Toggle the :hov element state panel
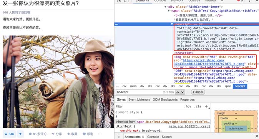This screenshot has height=139, width=259. tap(188, 106)
